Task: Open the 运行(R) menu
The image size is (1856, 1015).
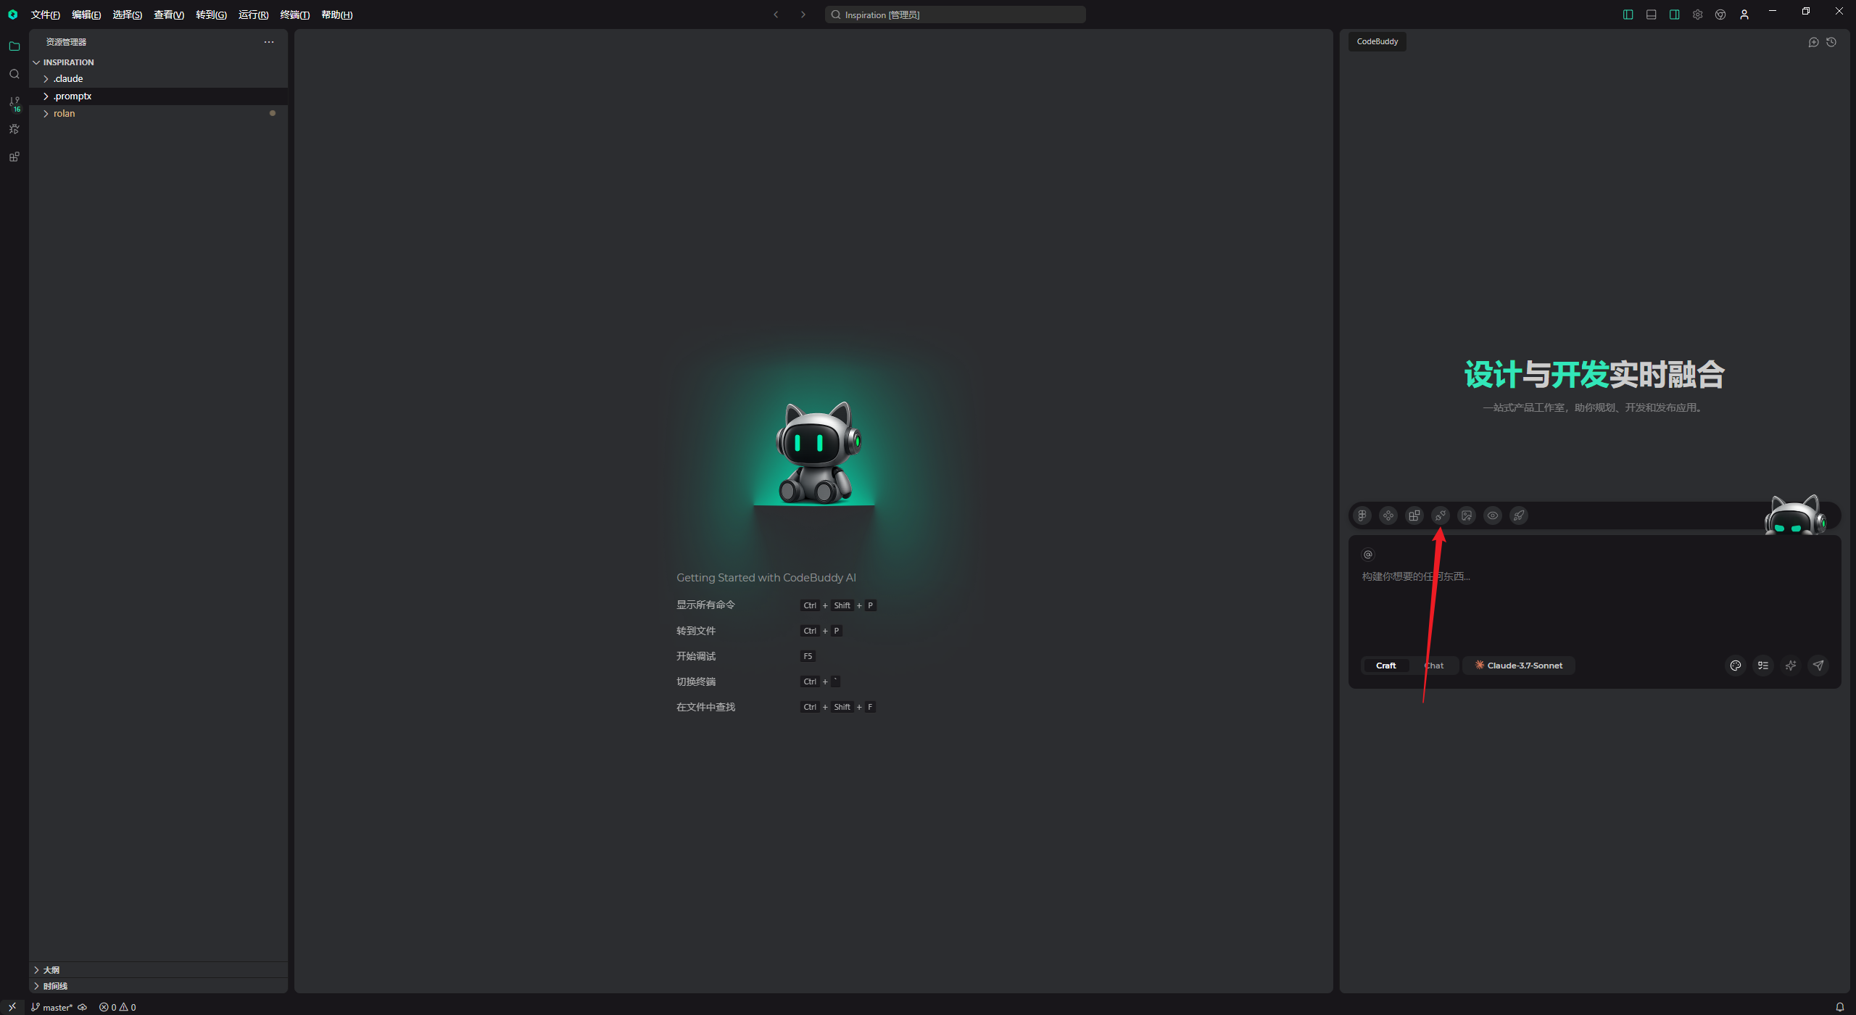Action: [x=253, y=14]
